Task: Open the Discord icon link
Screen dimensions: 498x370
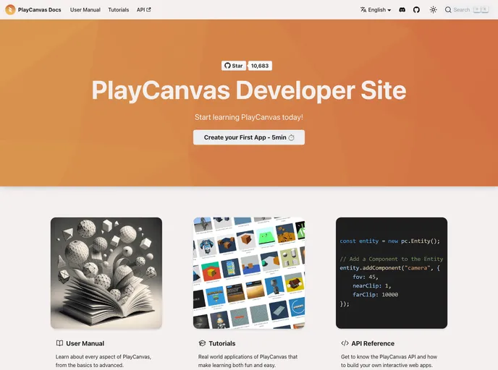Action: click(402, 10)
